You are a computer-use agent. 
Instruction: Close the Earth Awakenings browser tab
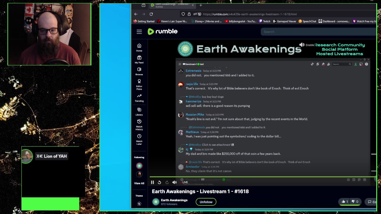tap(193, 5)
